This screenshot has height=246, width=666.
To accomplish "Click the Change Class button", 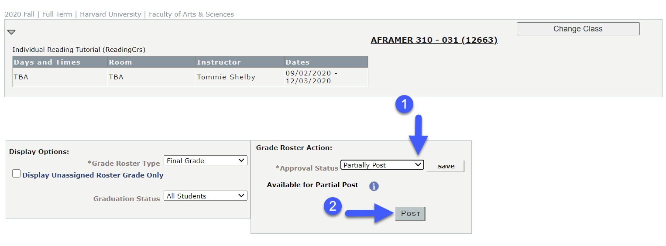I will (578, 29).
